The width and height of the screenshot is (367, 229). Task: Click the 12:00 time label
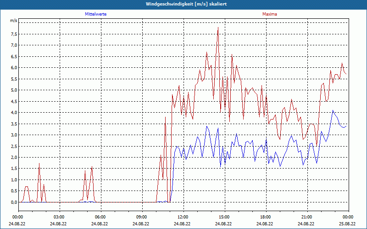[182, 217]
